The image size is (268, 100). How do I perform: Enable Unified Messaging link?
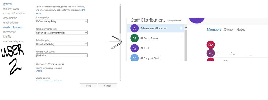click(x=39, y=71)
